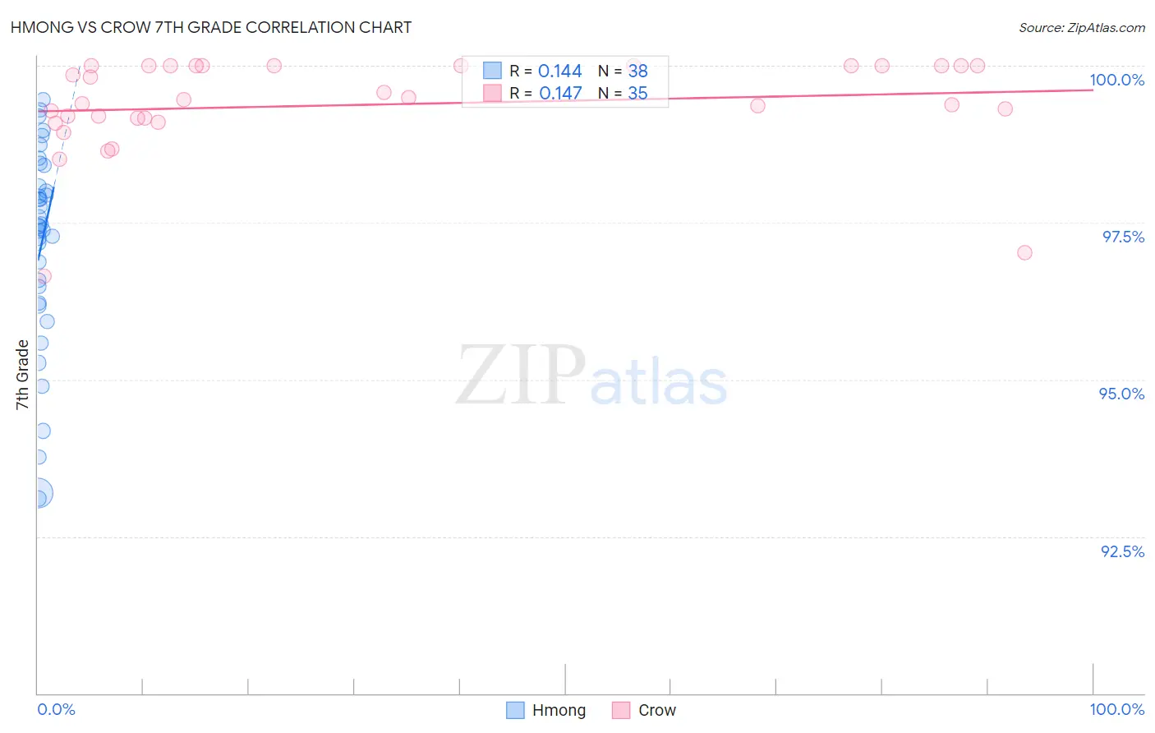Click the chart title text
This screenshot has height=733, width=1155.
211,27
